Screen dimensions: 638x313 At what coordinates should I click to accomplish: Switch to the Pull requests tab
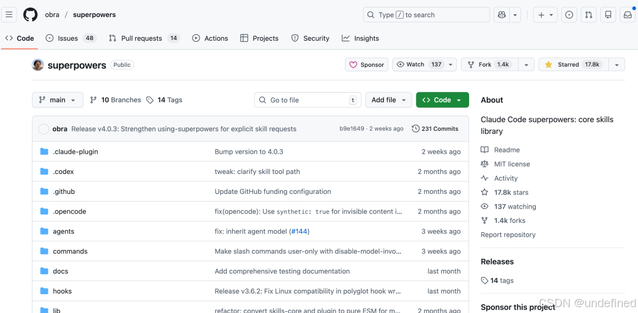pos(144,38)
